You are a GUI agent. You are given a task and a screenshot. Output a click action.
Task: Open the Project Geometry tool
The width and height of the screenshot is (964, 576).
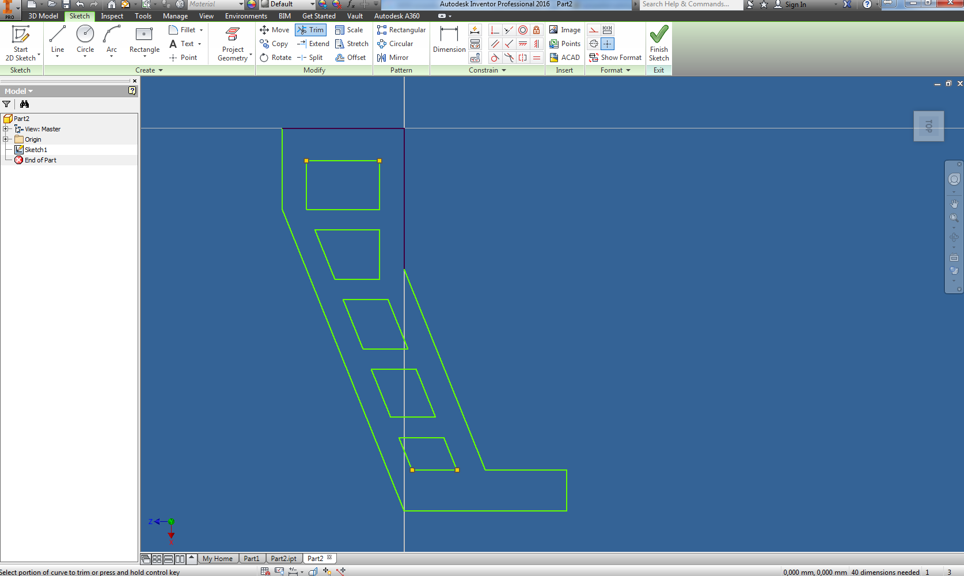233,43
